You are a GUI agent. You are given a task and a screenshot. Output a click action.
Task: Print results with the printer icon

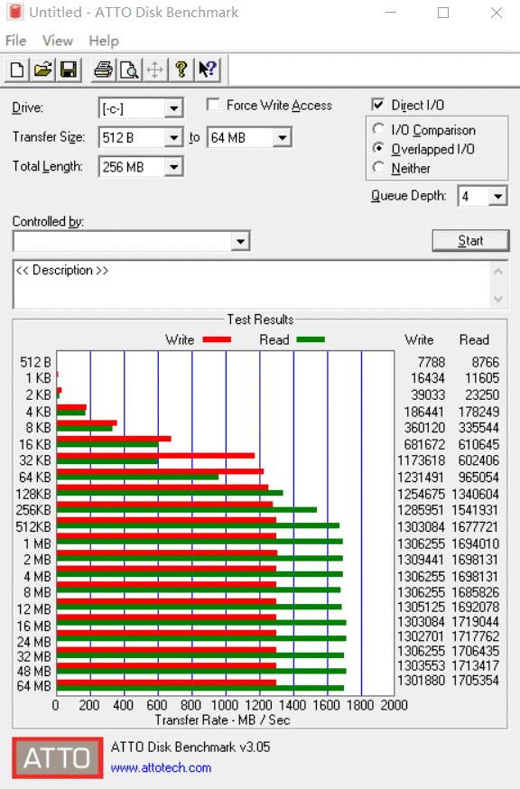[103, 70]
